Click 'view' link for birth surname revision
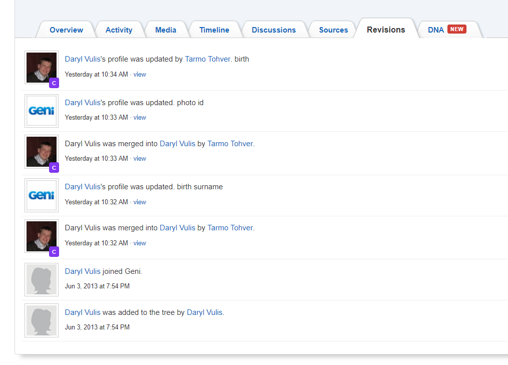Viewport: 508px width, 365px height. [140, 202]
